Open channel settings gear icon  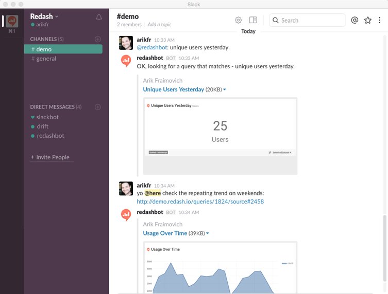click(238, 20)
